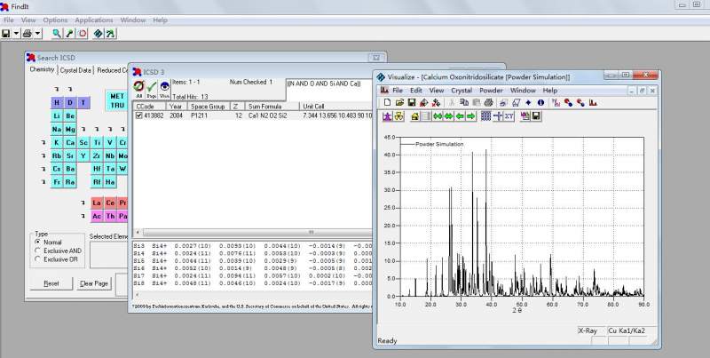Select the Exclusive AND radio button
The height and width of the screenshot is (358, 710).
39,251
